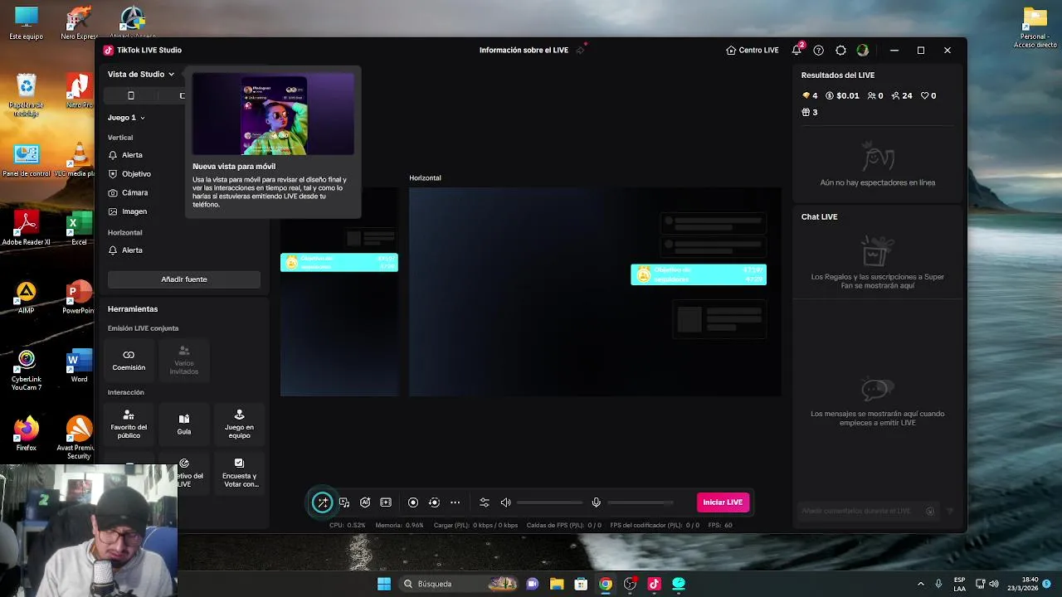Click the AI tools icon
The height and width of the screenshot is (597, 1062).
[365, 502]
